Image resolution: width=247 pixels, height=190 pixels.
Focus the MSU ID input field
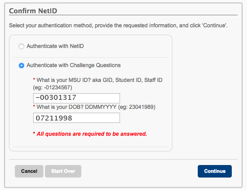(x=77, y=98)
